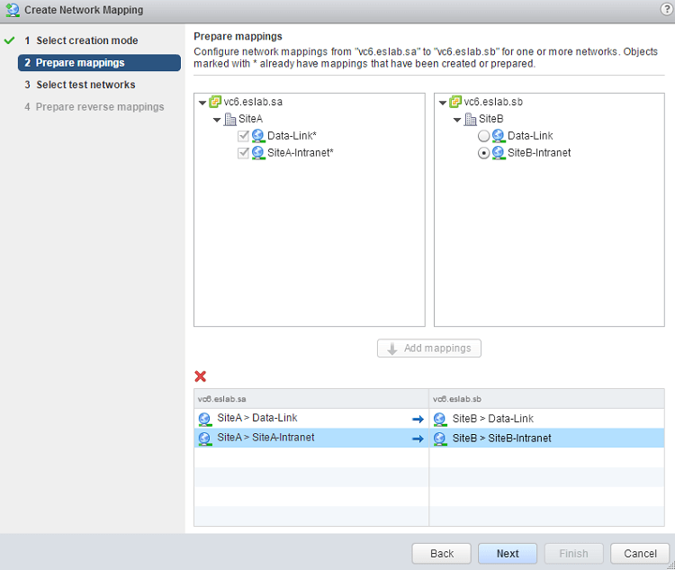This screenshot has height=570, width=675.
Task: Click the Cancel button
Action: 640,554
